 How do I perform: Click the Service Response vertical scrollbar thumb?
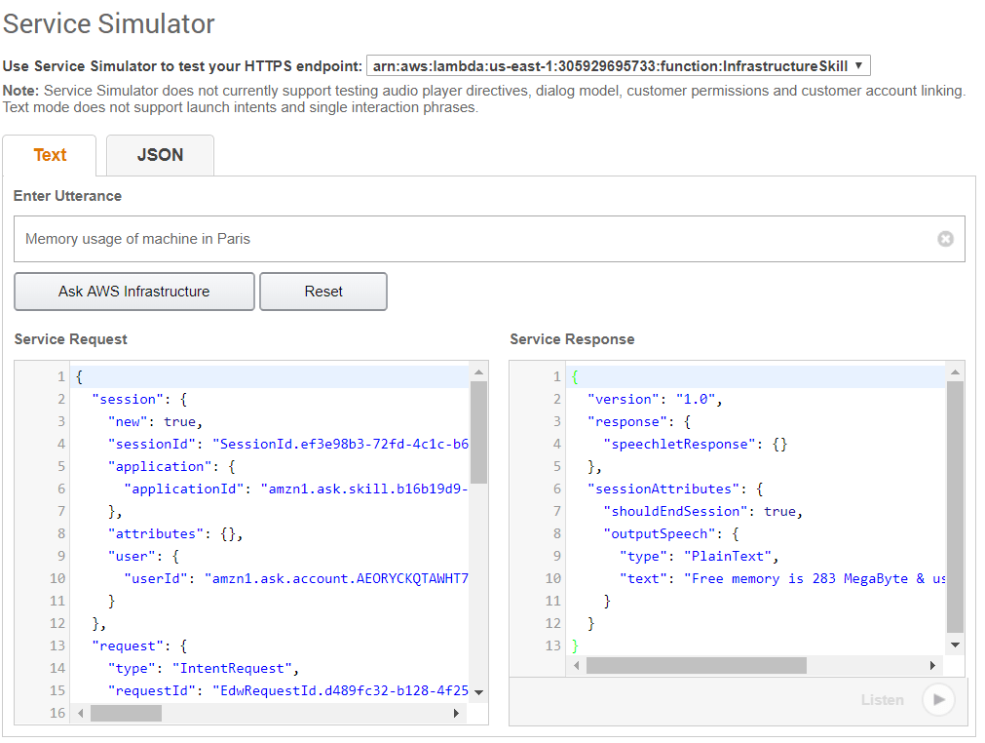coord(955,507)
